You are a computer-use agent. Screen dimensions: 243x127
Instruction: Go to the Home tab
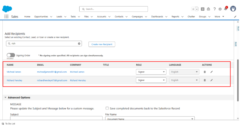27,17
